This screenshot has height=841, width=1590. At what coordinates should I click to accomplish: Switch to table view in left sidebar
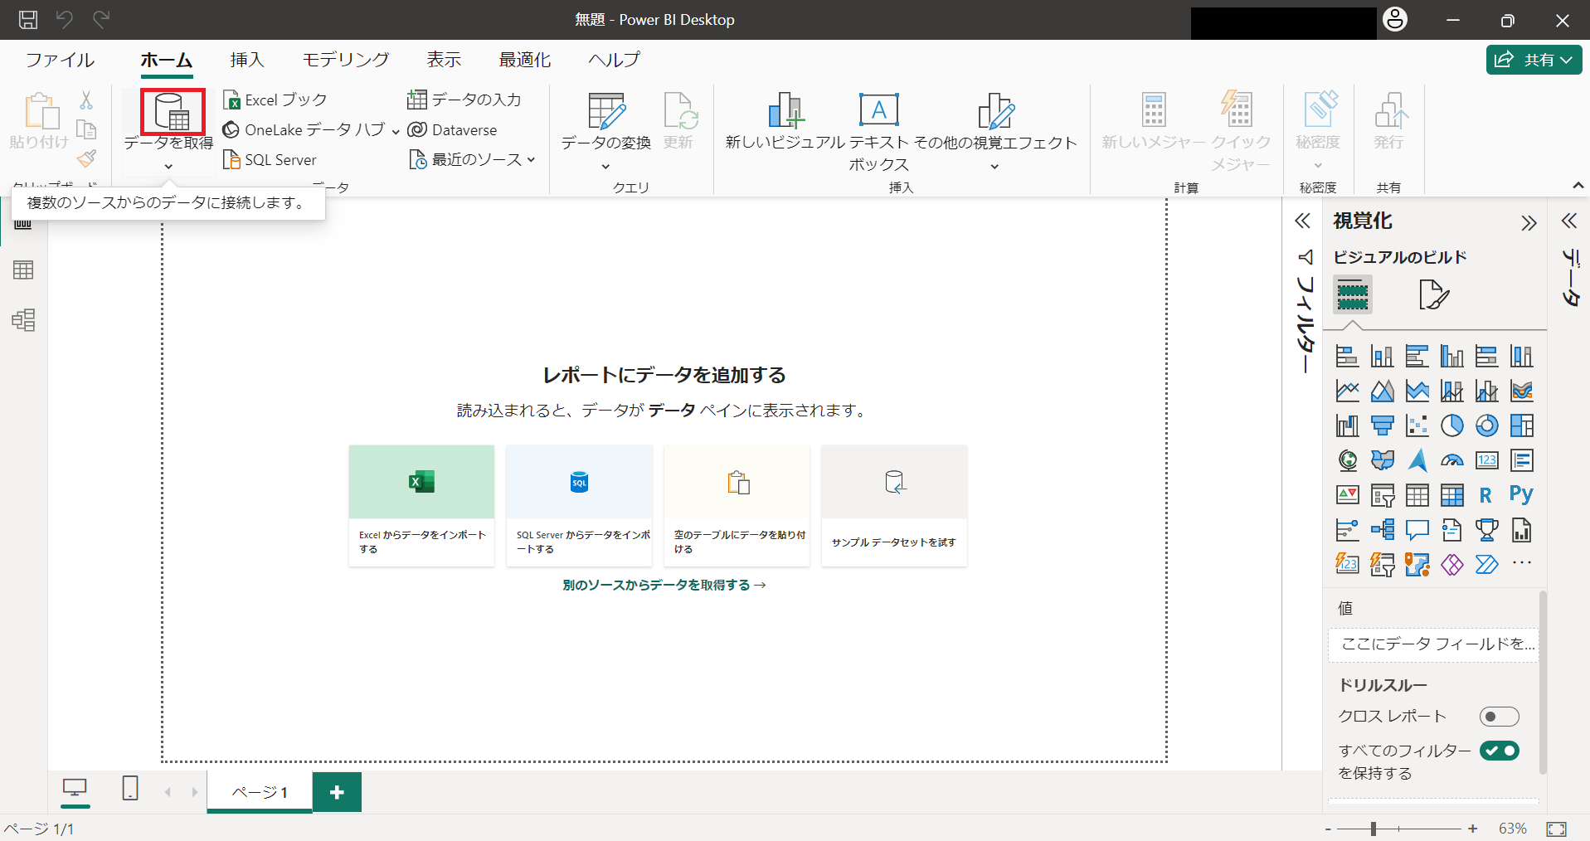[x=23, y=270]
